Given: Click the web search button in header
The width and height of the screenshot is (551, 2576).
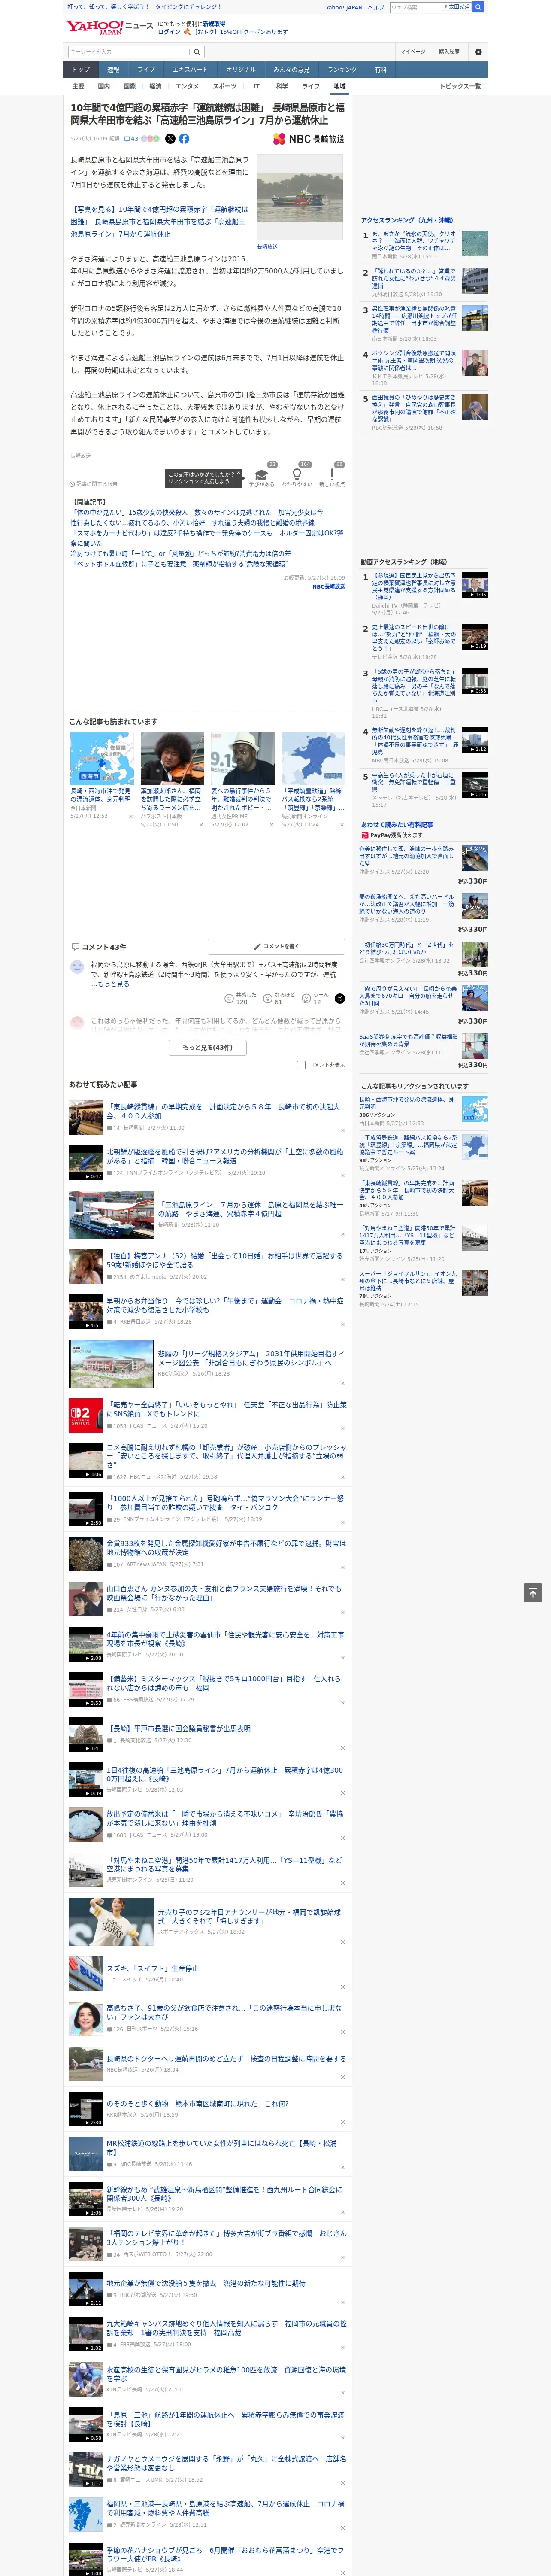Looking at the screenshot, I should pyautogui.click(x=477, y=7).
